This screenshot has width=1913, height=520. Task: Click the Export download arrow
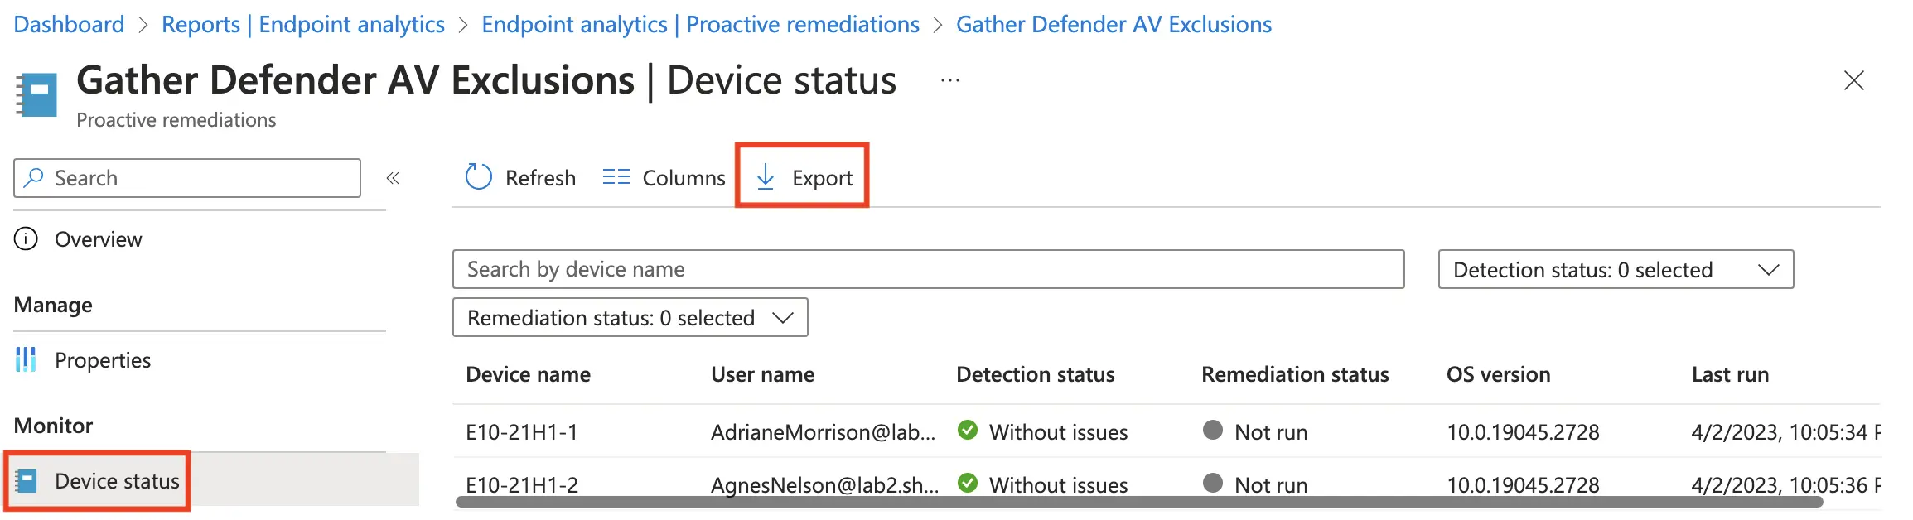[766, 177]
